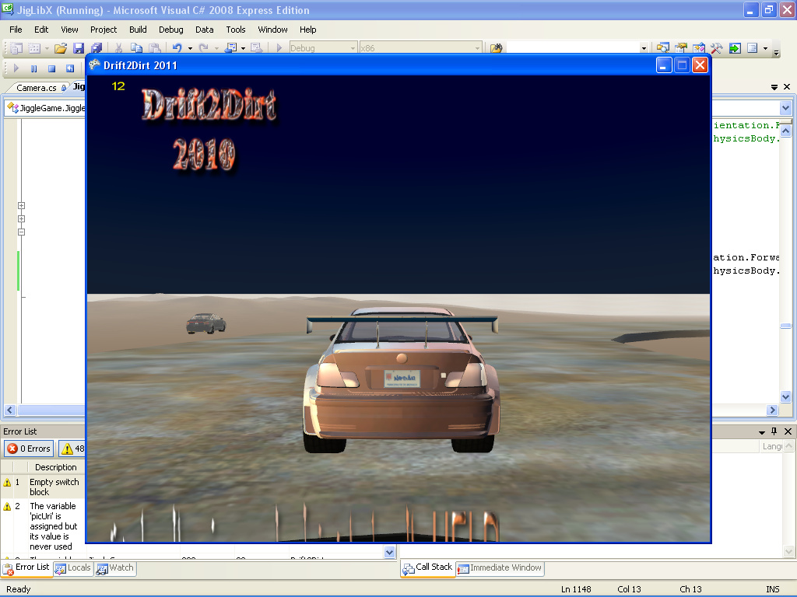Switch to the Immediate Window tab

click(x=500, y=568)
